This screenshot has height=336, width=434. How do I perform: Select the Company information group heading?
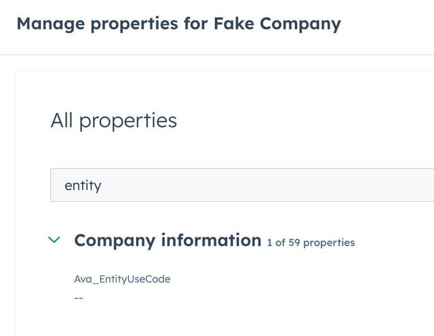click(167, 240)
